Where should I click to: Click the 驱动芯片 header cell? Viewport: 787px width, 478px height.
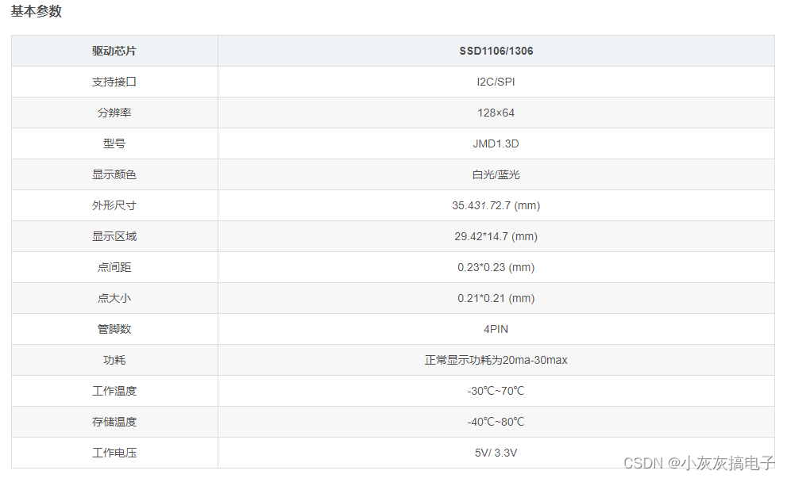tap(114, 50)
